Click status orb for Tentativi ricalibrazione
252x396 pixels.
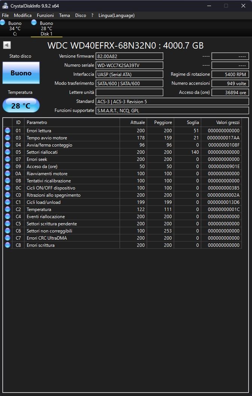coord(8,180)
